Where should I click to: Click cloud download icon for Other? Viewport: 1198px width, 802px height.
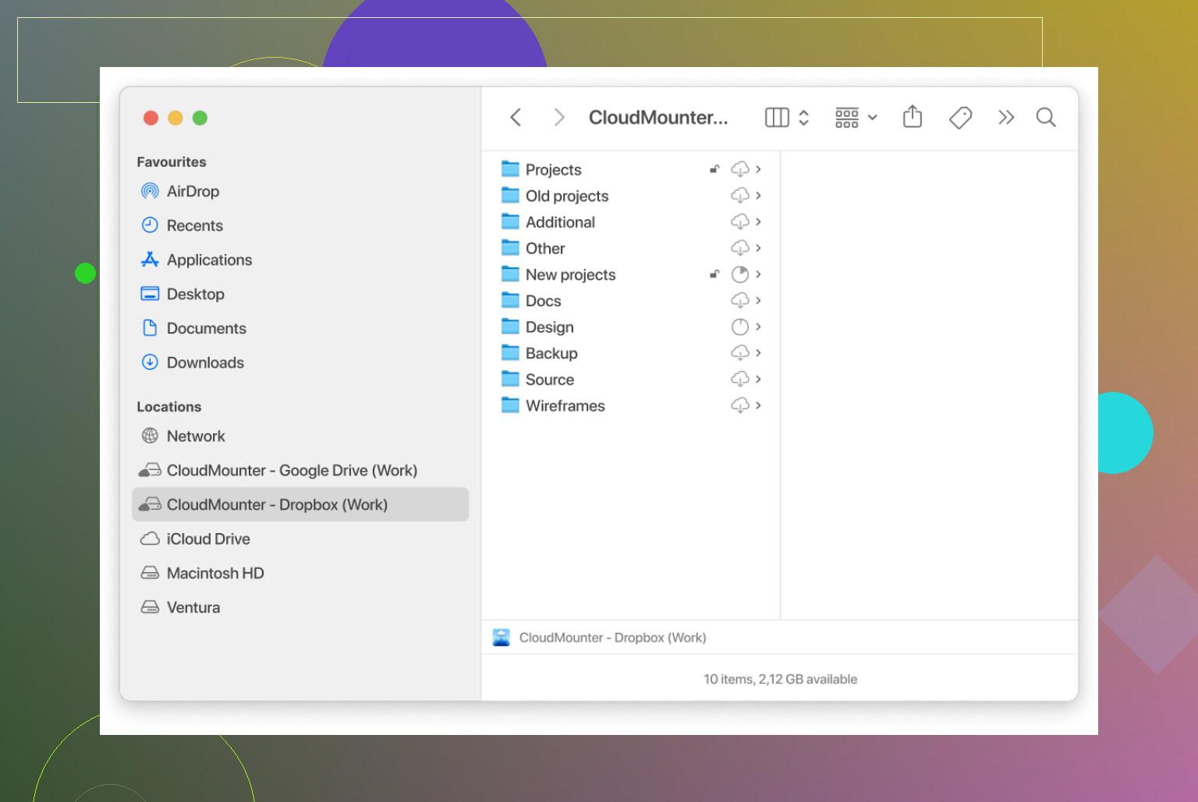740,248
